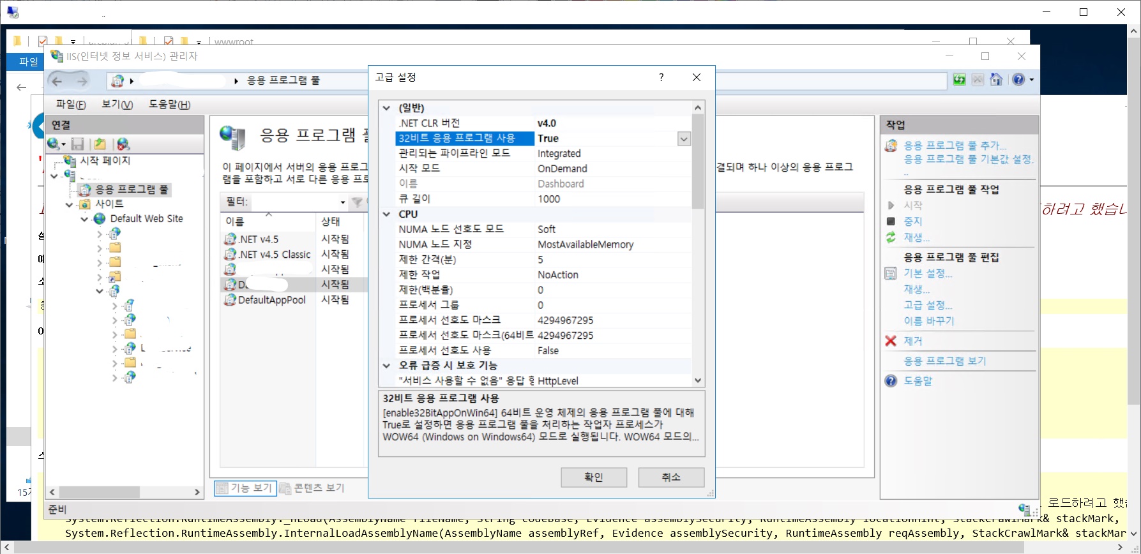The height and width of the screenshot is (554, 1141).
Task: Click the green 재생 recycle arrows icon
Action: (x=891, y=237)
